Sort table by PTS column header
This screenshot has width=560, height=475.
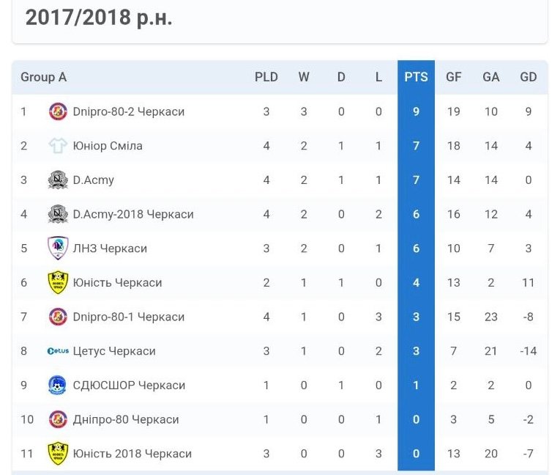coord(416,77)
